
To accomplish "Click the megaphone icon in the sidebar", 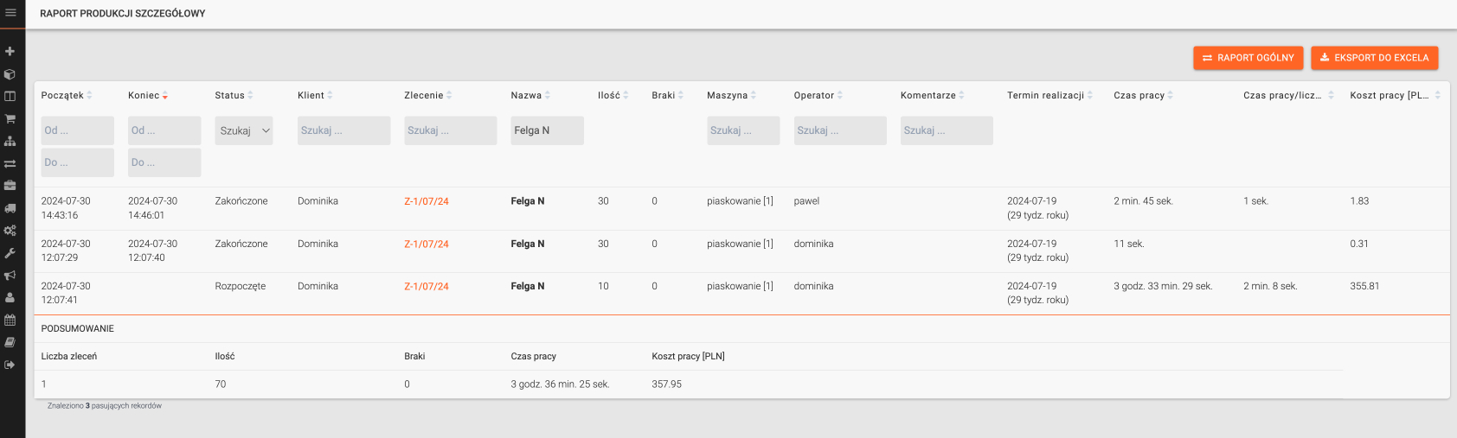I will coord(10,276).
